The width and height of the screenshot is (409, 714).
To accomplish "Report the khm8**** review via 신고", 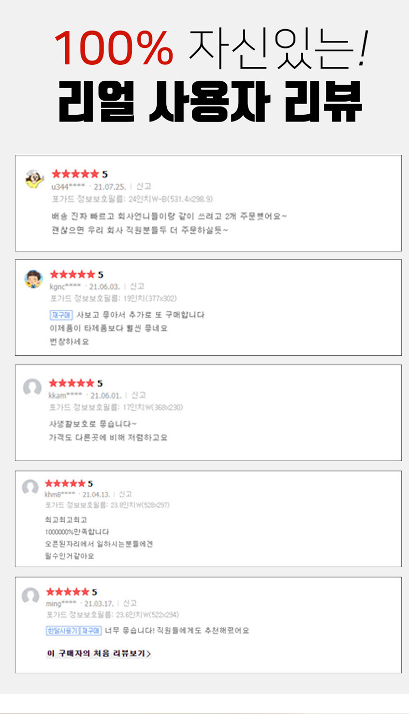I will [125, 494].
